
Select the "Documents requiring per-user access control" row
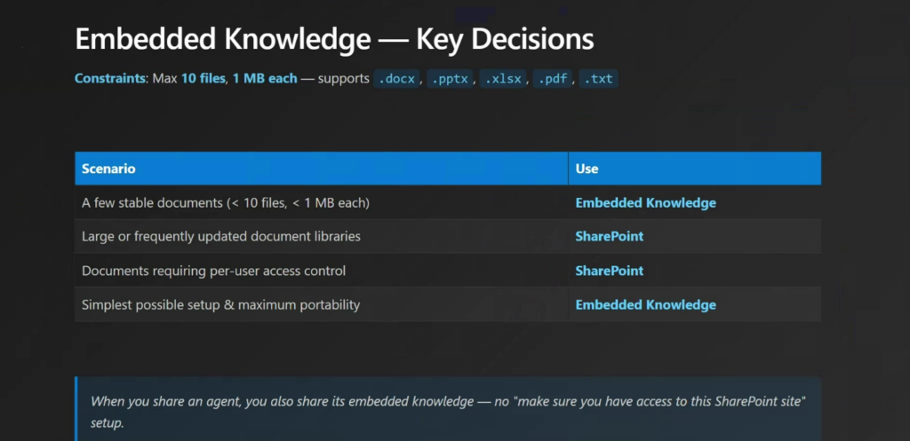[213, 271]
